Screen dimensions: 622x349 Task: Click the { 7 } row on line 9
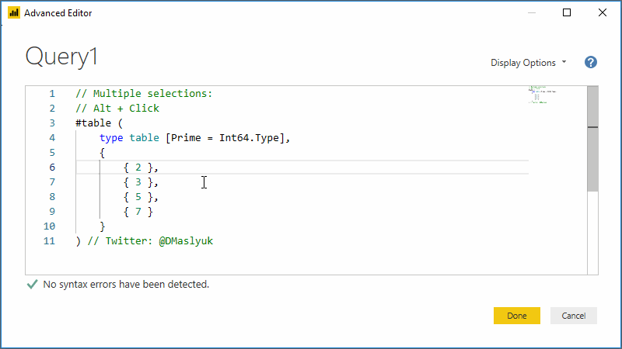point(138,212)
